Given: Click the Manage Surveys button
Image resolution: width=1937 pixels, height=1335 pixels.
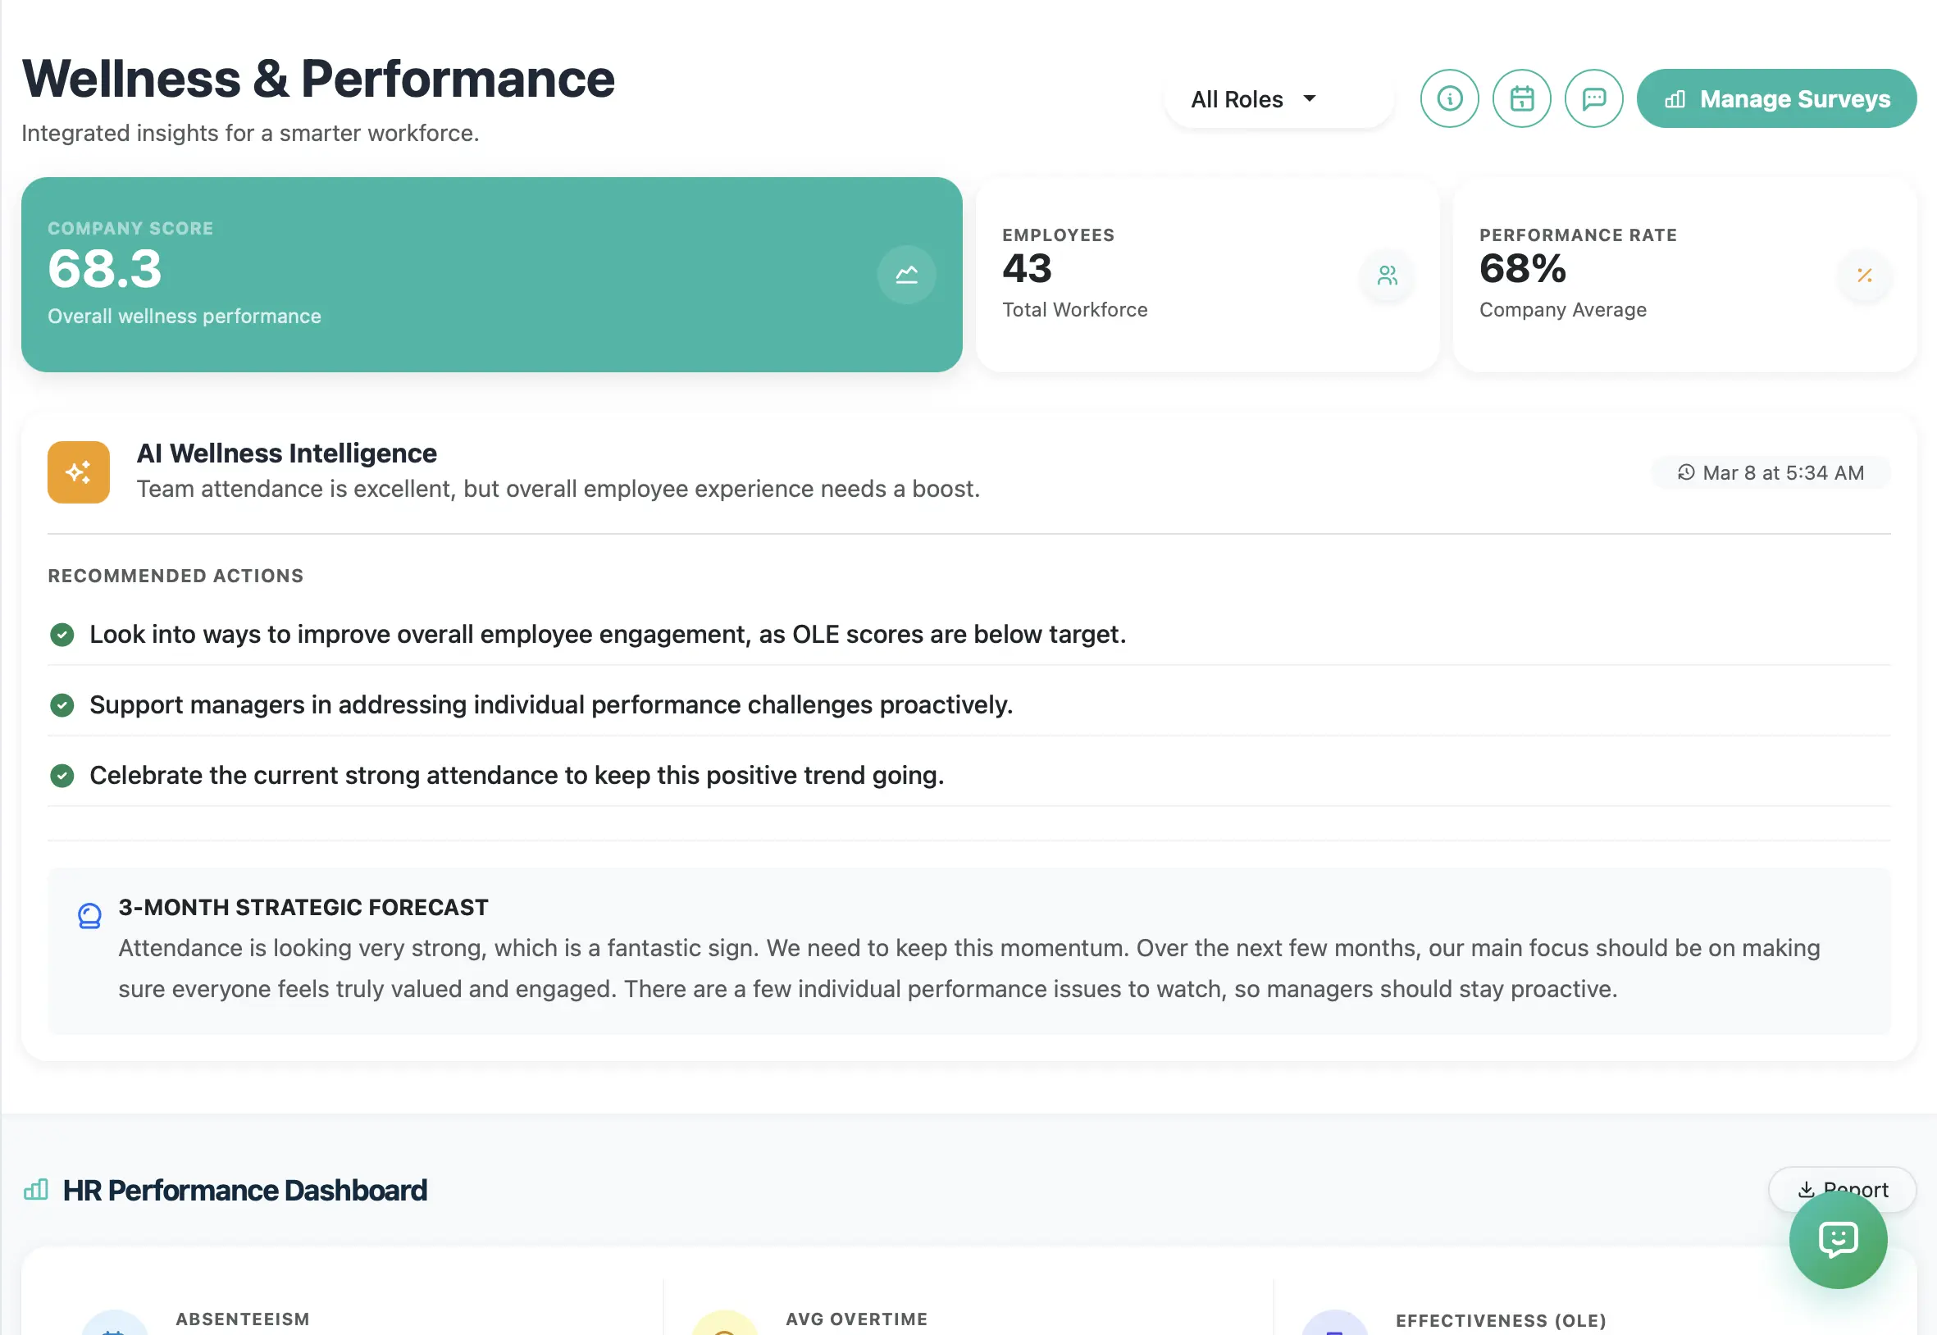Looking at the screenshot, I should pos(1776,98).
